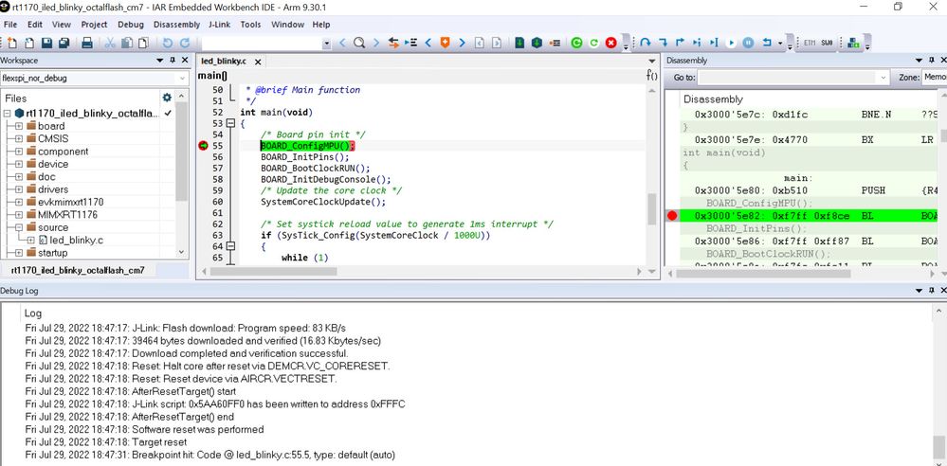947x466 pixels.
Task: Click the ETM trace toolbar button
Action: tap(810, 43)
